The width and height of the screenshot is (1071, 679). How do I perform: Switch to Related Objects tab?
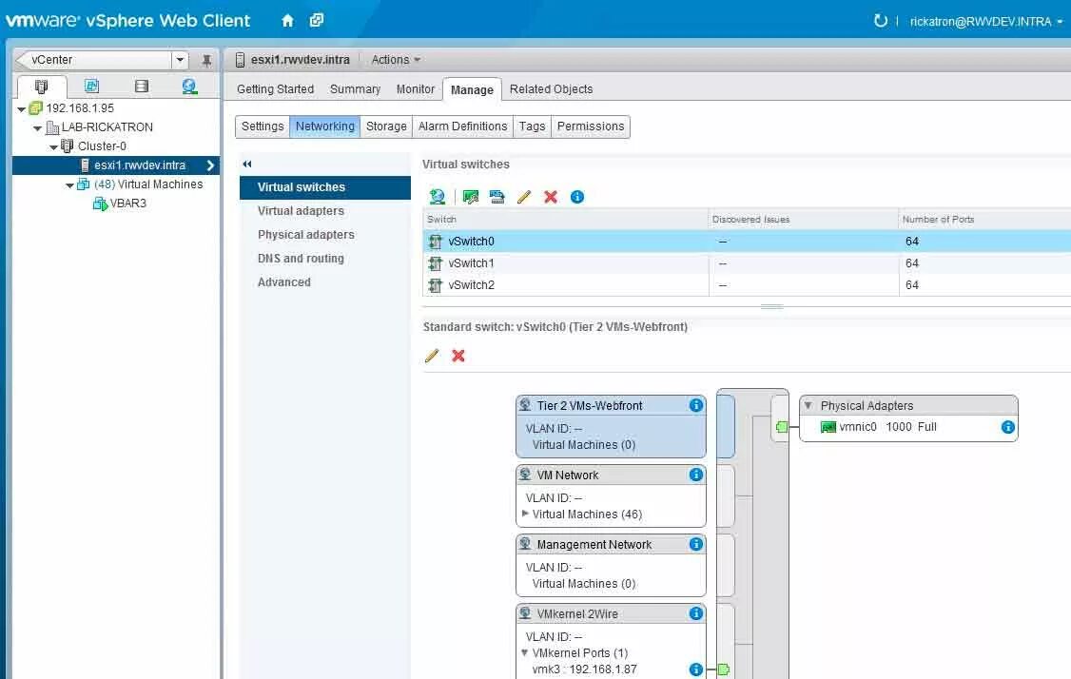point(552,88)
